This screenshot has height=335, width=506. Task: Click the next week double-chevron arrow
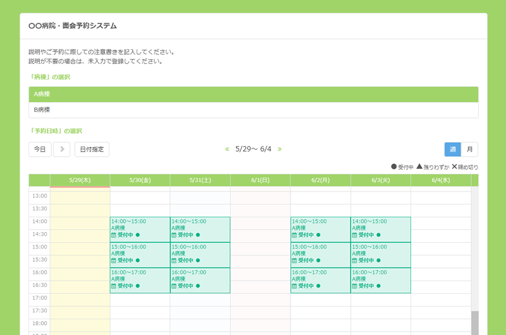point(280,149)
